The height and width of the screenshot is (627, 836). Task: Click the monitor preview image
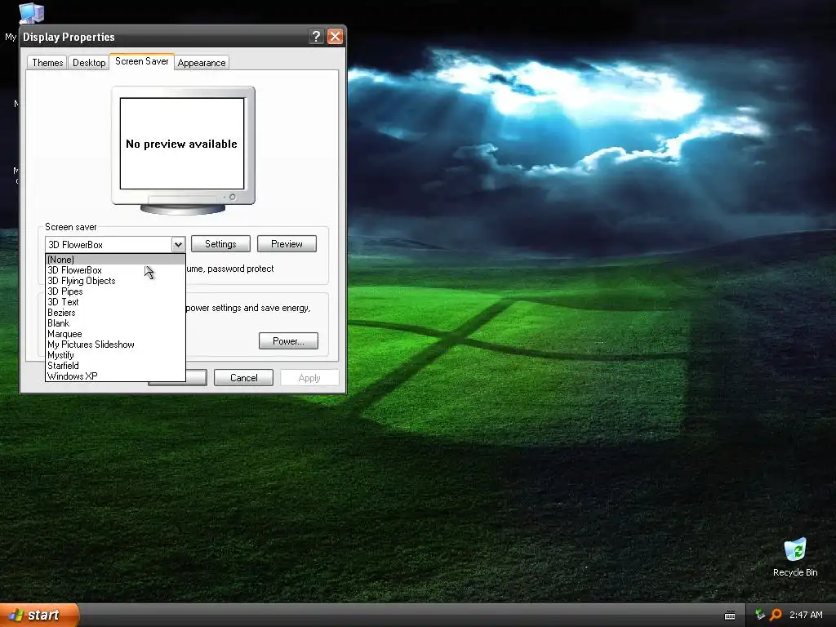pos(182,150)
